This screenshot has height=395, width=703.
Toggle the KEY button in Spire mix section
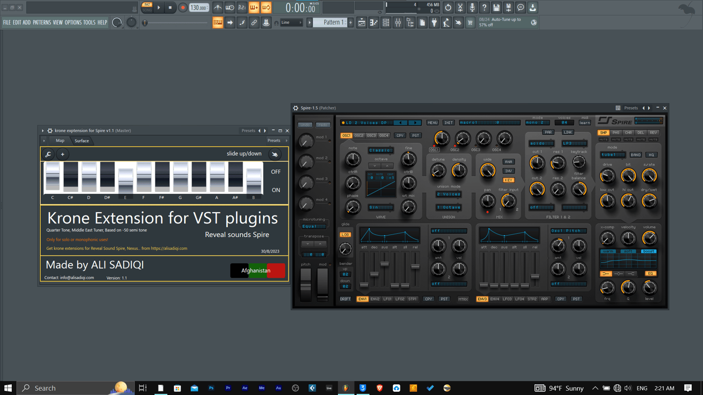(x=509, y=180)
